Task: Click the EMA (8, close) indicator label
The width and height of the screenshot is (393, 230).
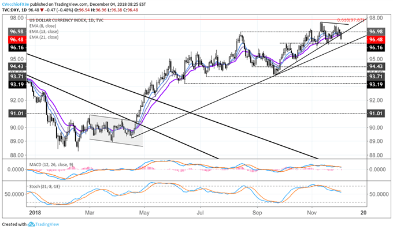Action: [x=43, y=26]
